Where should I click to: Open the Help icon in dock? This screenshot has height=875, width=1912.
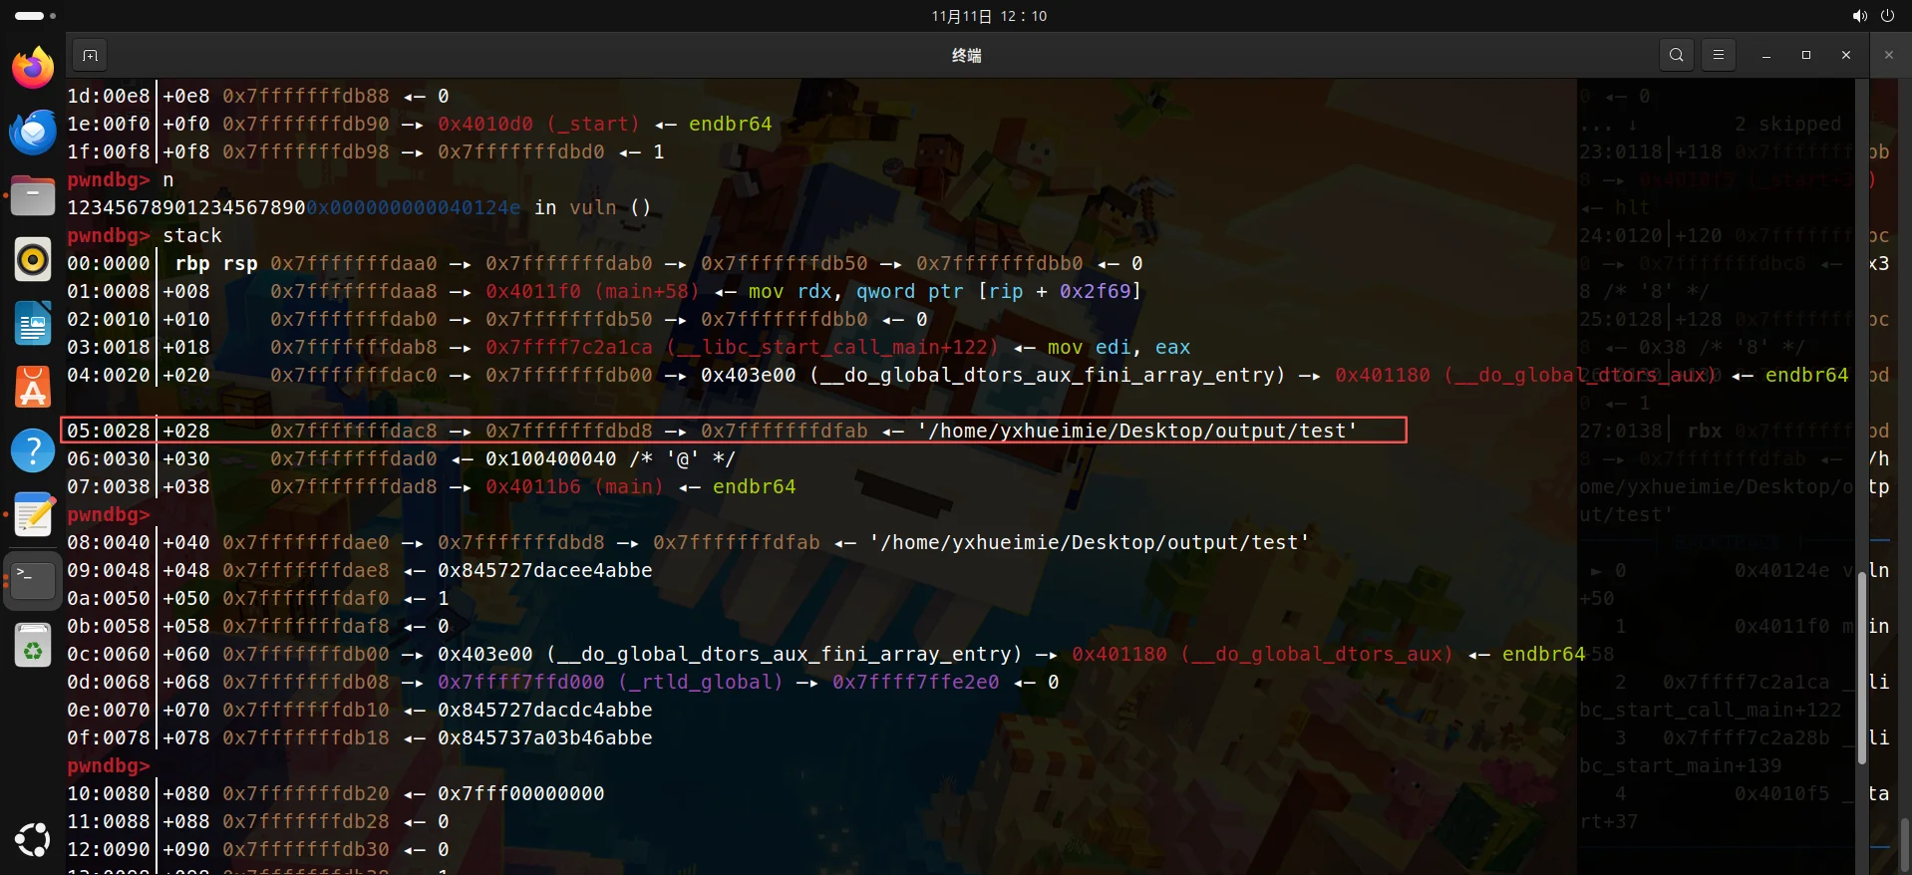point(33,450)
